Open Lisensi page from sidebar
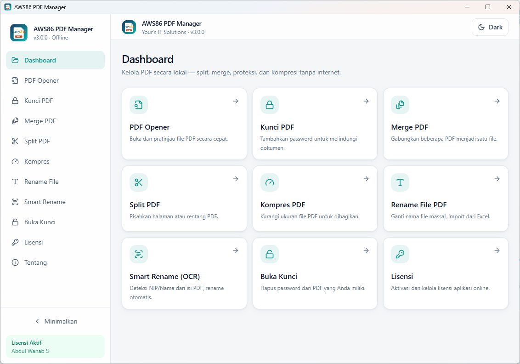Screen dimensions: 520x364 pos(56,242)
